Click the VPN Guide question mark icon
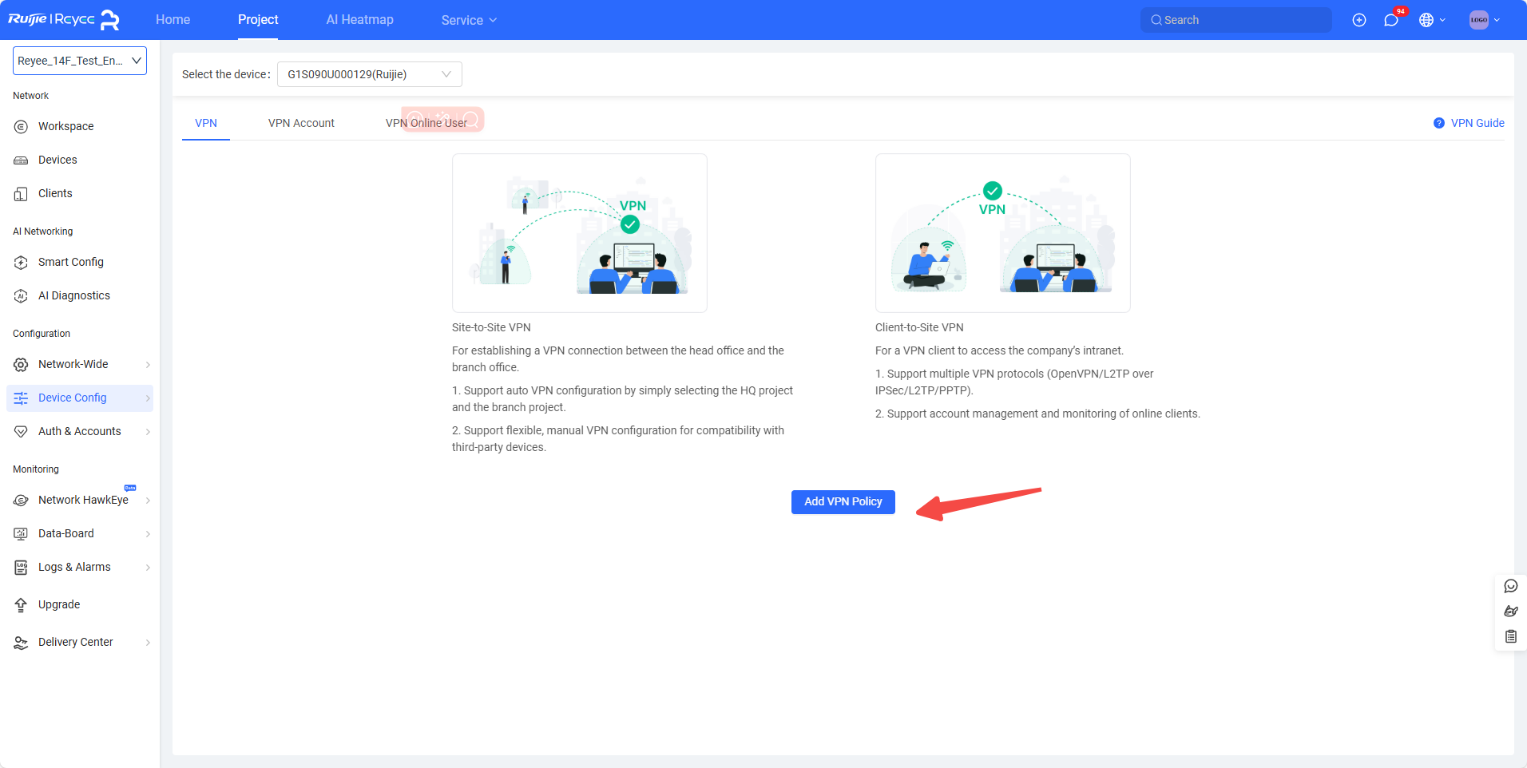 click(1439, 123)
